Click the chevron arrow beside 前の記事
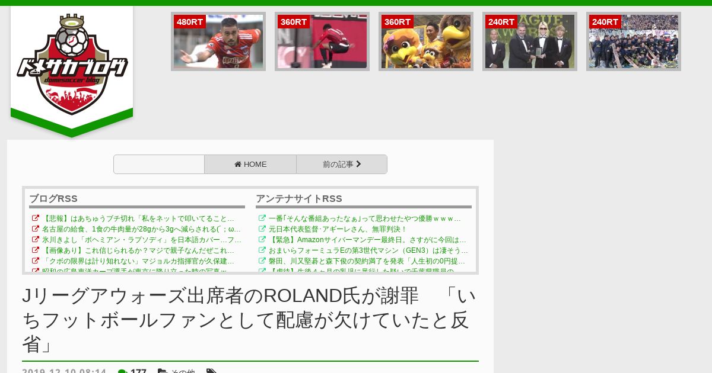Viewport: 712px width, 373px height. pyautogui.click(x=358, y=164)
